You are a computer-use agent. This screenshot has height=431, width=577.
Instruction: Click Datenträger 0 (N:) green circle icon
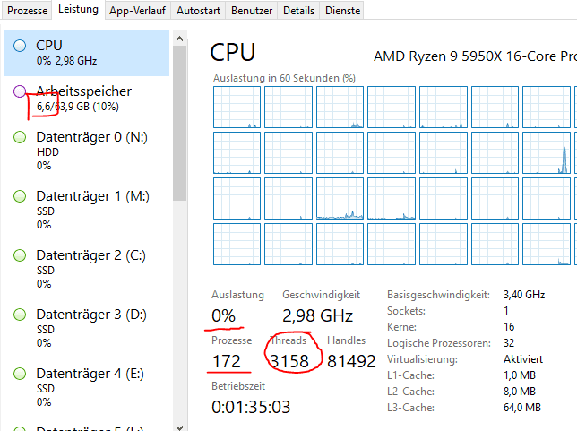[20, 138]
